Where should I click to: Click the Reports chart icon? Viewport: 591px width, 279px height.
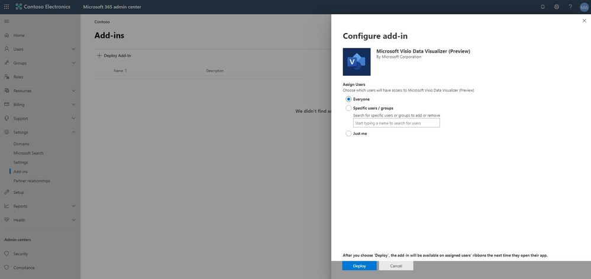coord(7,206)
